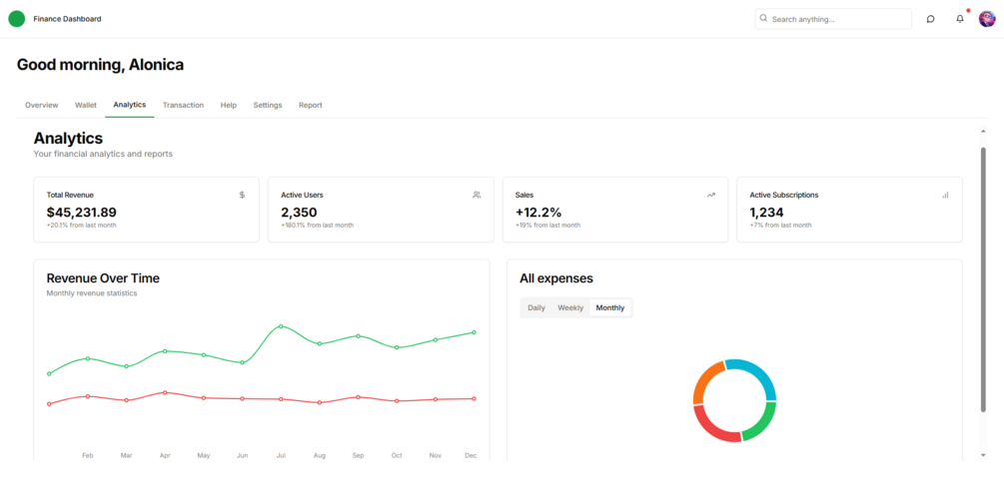Click '+19% from last month' text

tap(548, 226)
